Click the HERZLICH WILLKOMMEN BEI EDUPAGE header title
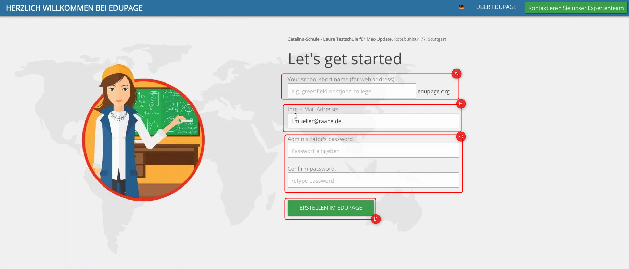Viewport: 629px width, 269px height. click(x=74, y=8)
